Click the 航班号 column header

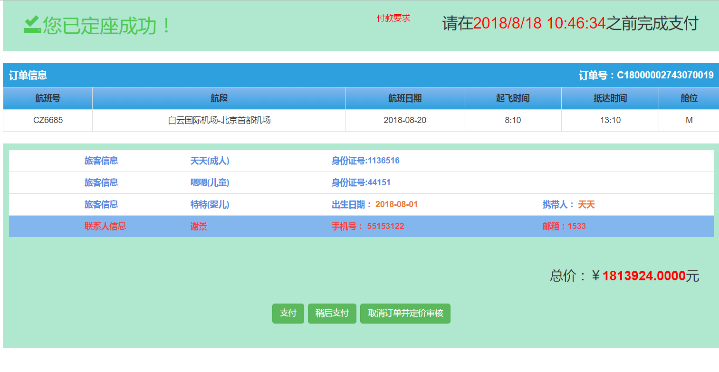point(48,98)
